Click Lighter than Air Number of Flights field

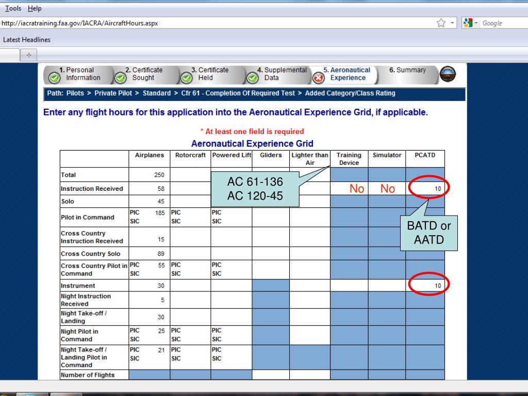pyautogui.click(x=310, y=375)
